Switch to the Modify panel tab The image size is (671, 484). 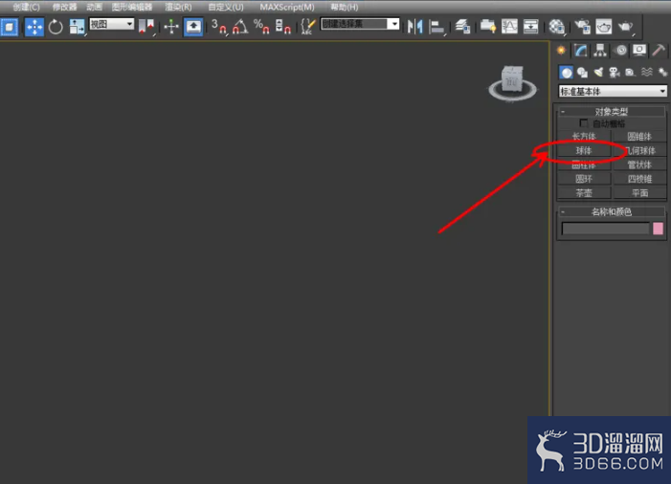coord(581,51)
